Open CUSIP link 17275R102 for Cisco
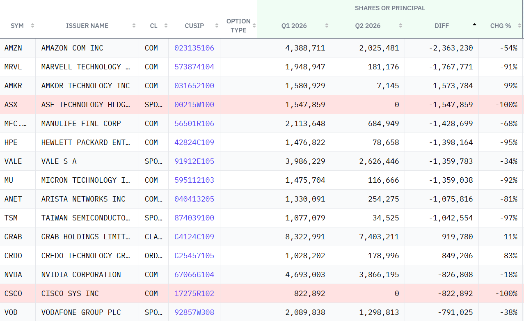This screenshot has width=524, height=321. click(194, 293)
